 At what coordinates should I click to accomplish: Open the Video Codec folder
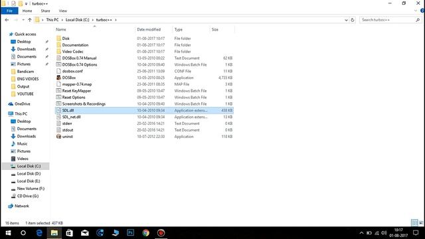(x=72, y=52)
